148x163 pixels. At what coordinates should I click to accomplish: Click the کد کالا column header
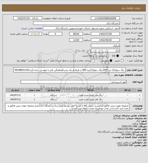(x=127, y=90)
